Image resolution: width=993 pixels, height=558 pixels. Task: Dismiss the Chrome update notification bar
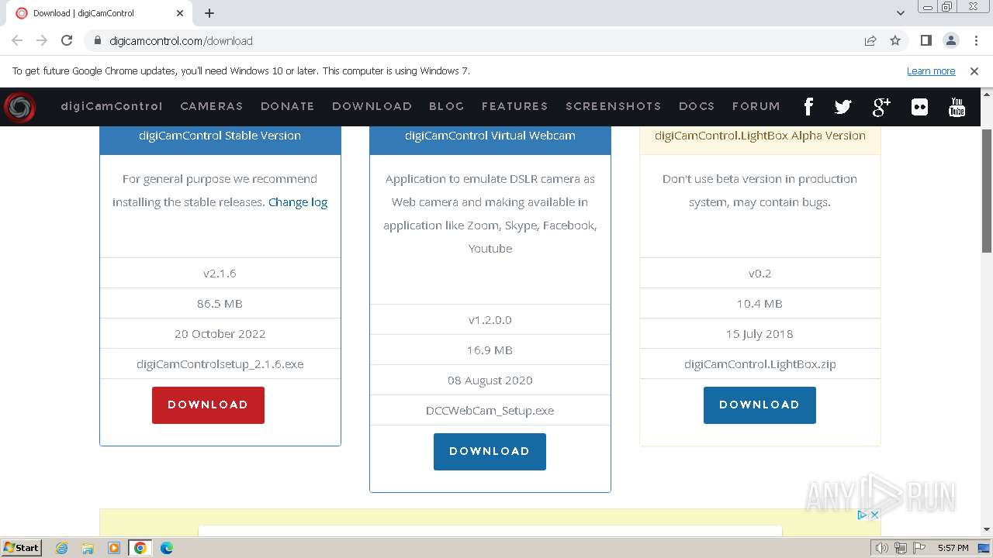point(974,71)
